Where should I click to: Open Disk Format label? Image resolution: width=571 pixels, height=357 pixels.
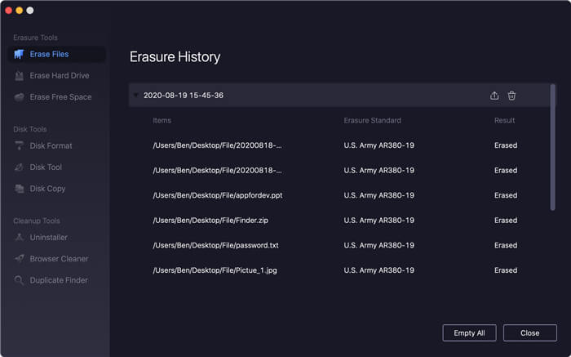(x=51, y=146)
